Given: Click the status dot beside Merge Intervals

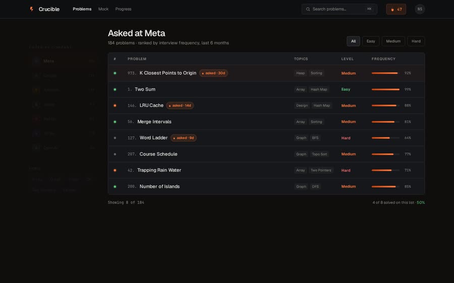Looking at the screenshot, I should click(115, 122).
